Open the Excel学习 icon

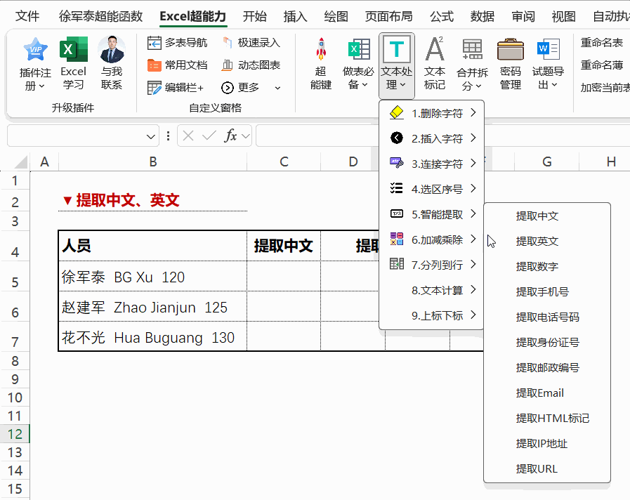click(x=74, y=50)
